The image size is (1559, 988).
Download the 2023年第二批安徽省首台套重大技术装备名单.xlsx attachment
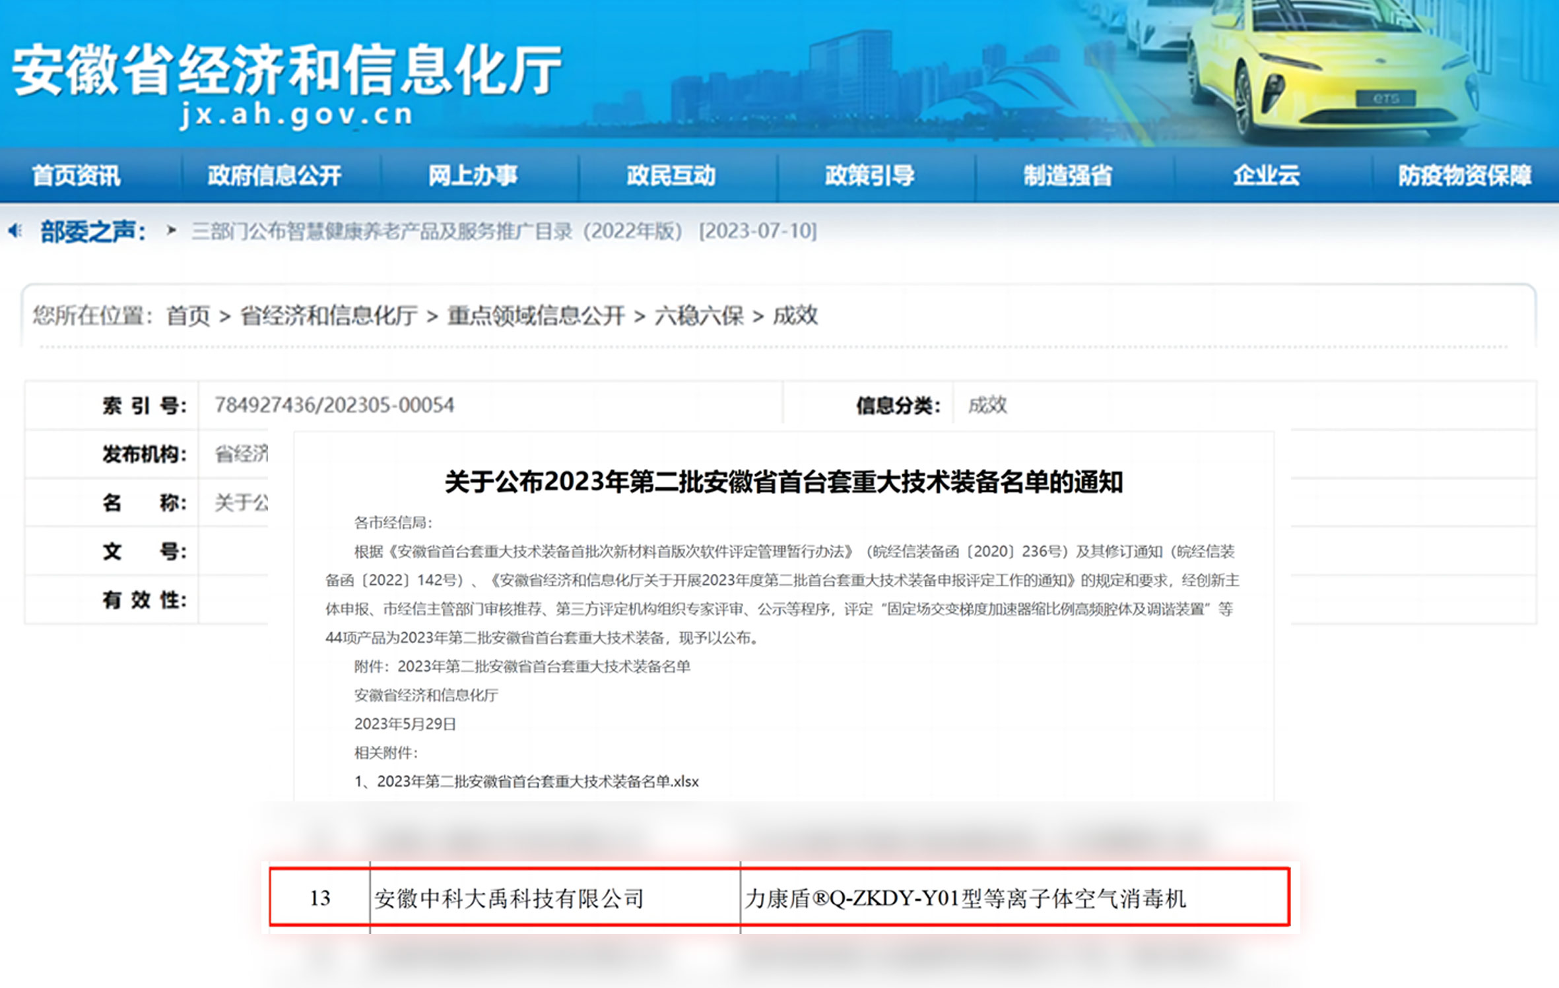coord(537,782)
